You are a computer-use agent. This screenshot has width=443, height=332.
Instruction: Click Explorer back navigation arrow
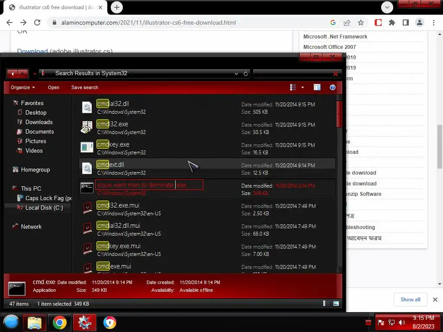13,73
